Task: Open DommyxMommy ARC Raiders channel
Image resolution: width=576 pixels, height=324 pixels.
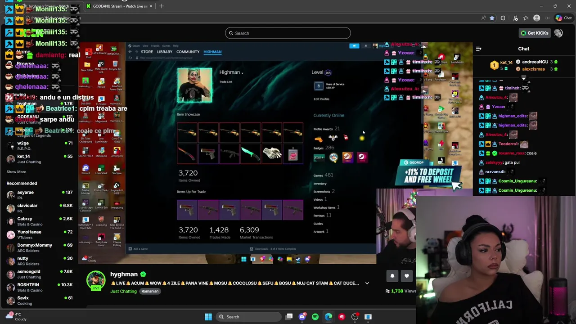Action: pyautogui.click(x=40, y=247)
